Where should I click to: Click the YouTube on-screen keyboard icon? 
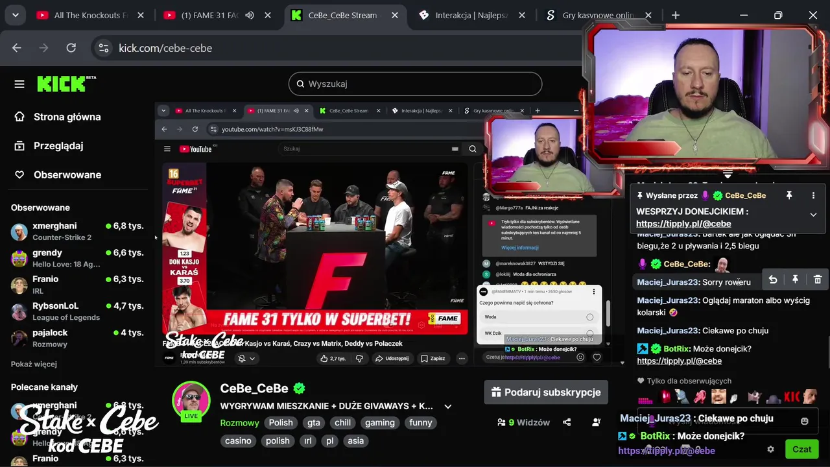(455, 149)
